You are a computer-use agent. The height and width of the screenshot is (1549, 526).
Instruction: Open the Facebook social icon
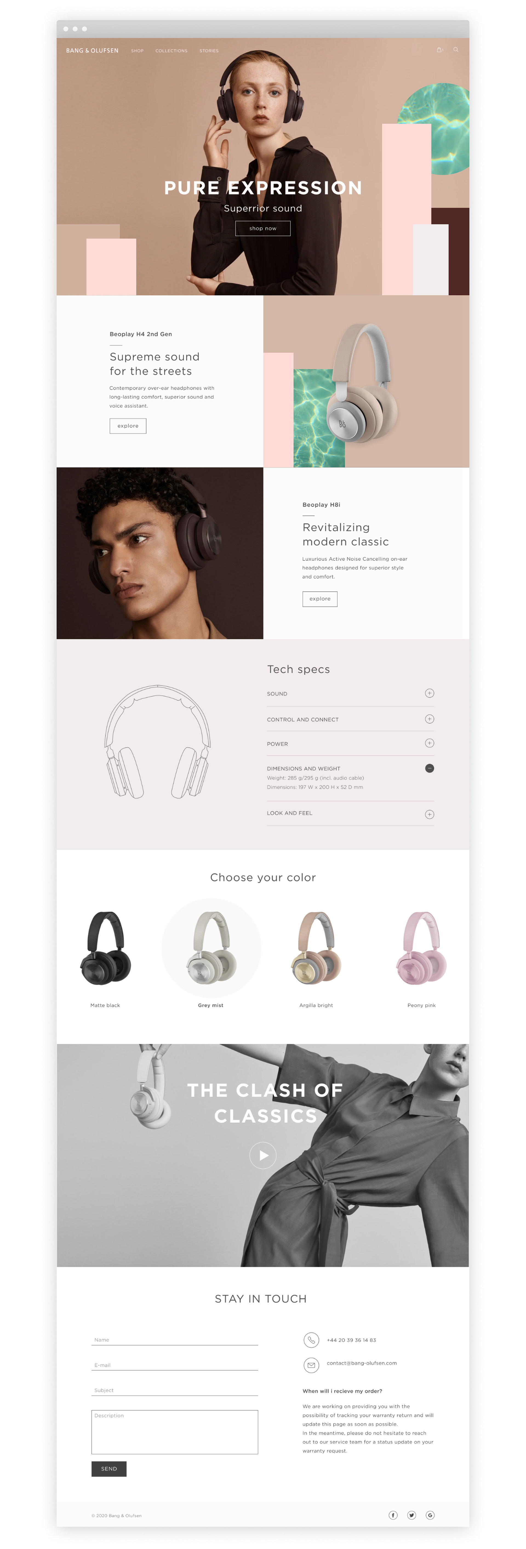(393, 1515)
